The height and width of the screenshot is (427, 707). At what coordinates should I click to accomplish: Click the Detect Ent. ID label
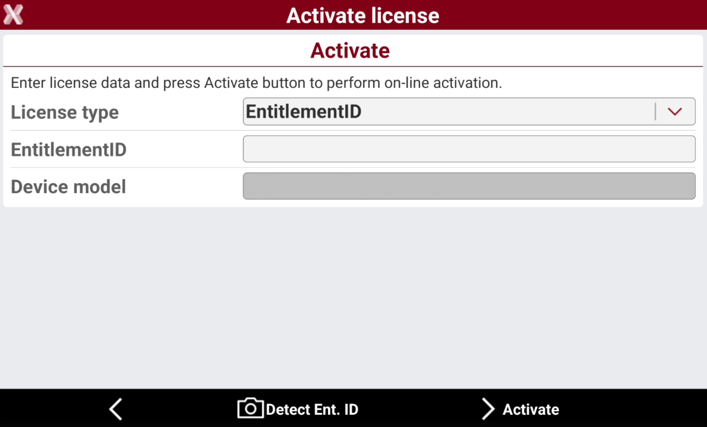click(x=312, y=409)
